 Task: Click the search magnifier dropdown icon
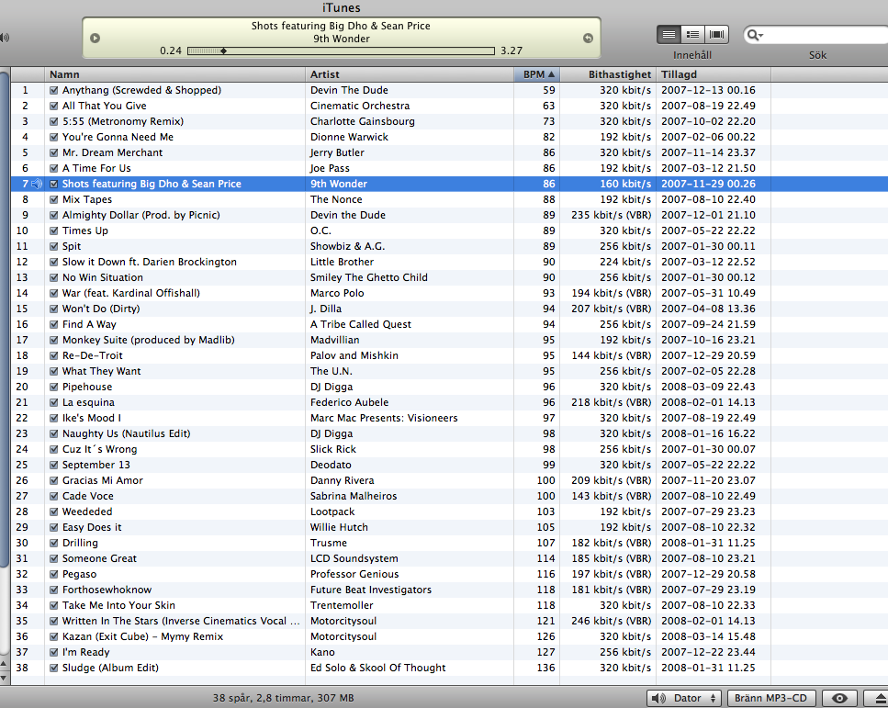click(x=755, y=35)
